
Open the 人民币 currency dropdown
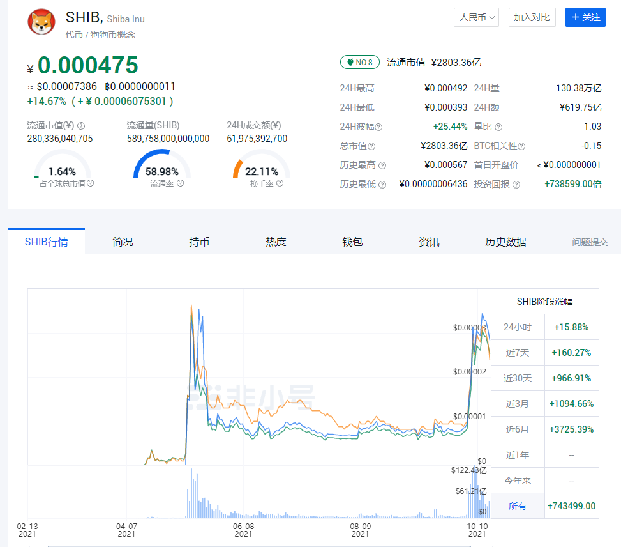pos(477,17)
